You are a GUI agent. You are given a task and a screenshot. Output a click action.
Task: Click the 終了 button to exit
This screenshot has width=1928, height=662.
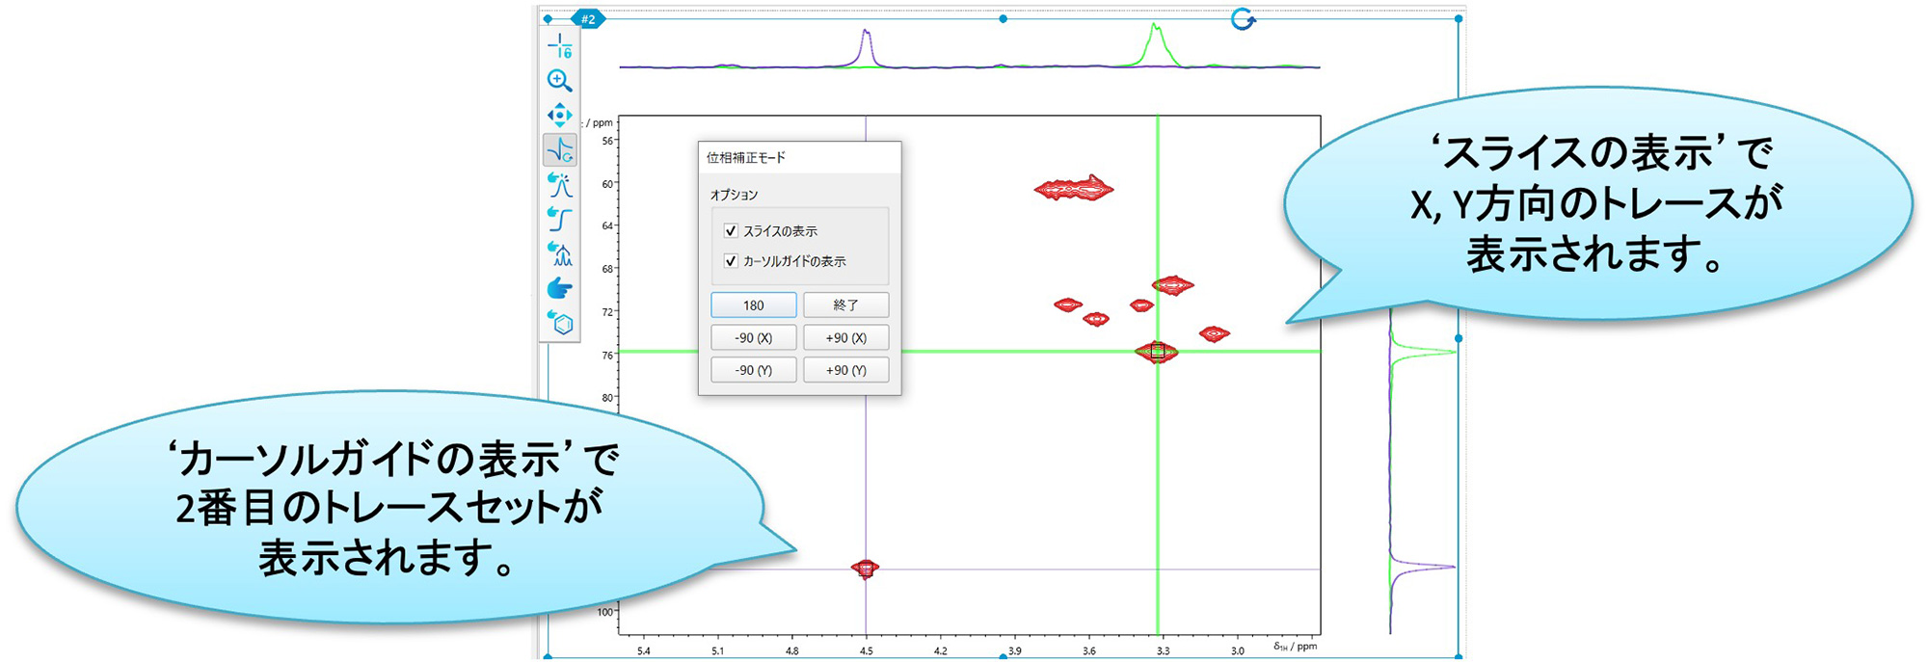(845, 305)
